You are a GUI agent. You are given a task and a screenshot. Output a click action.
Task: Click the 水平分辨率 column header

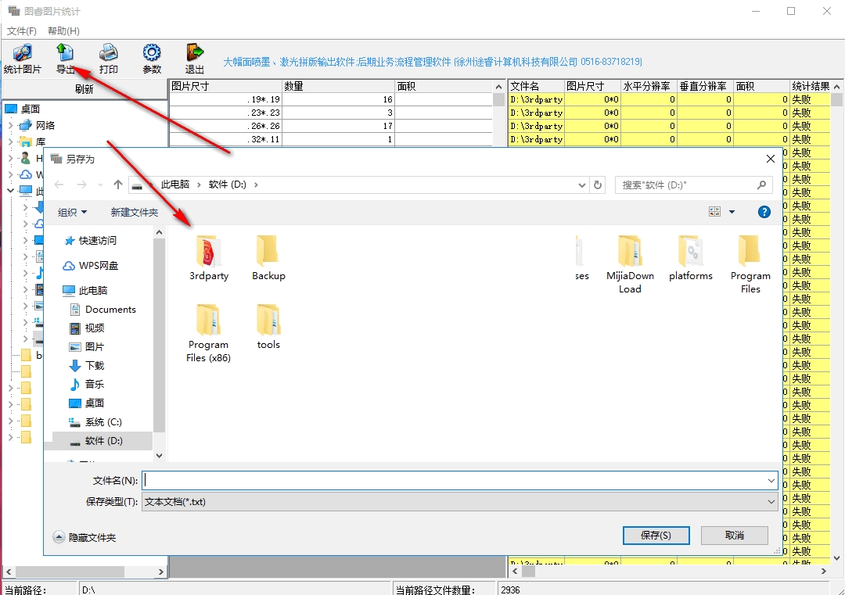[x=649, y=86]
